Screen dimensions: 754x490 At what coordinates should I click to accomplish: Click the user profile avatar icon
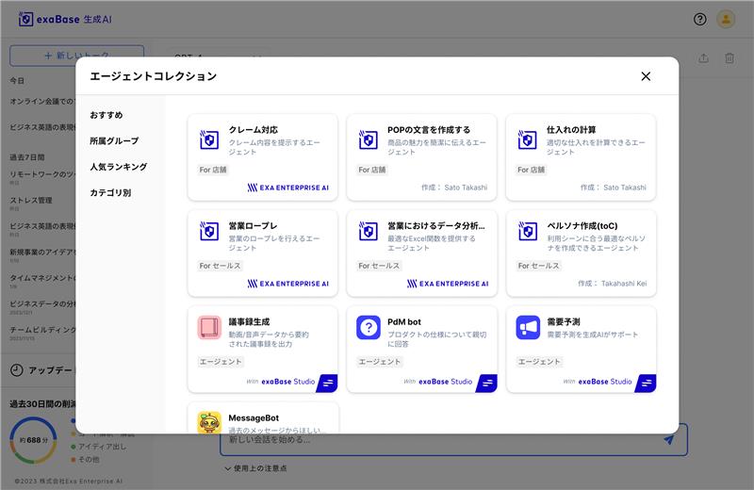726,19
